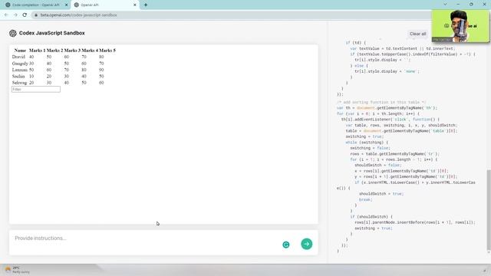Close the active OpenAI API tab

[135, 5]
